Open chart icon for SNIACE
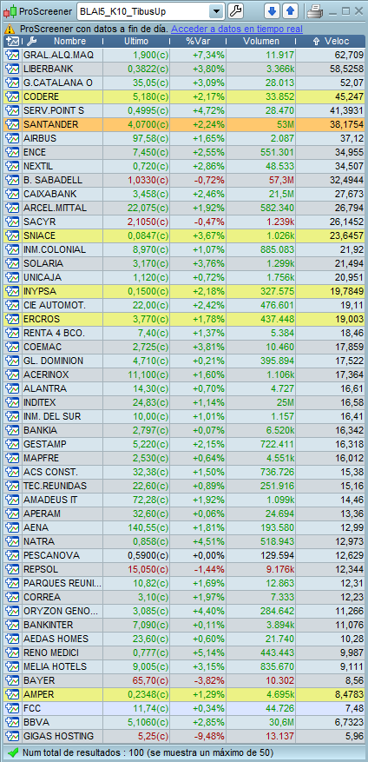This screenshot has height=762, width=368. (11, 235)
